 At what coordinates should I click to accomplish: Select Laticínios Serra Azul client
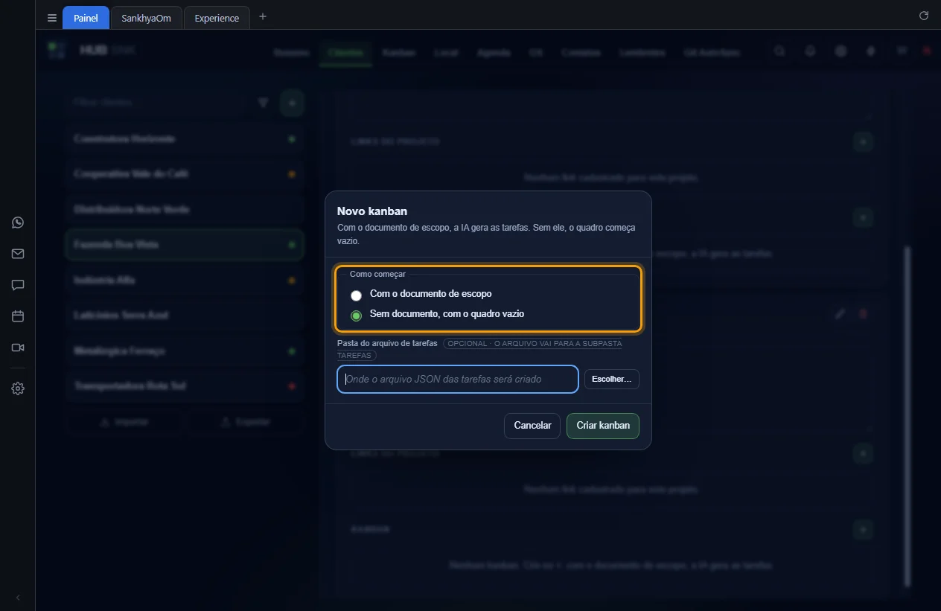point(185,316)
